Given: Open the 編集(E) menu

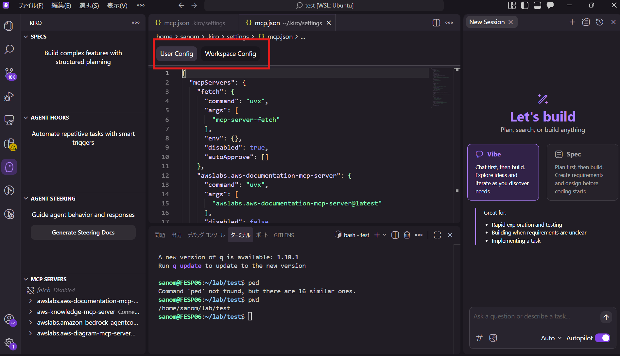Looking at the screenshot, I should [61, 6].
